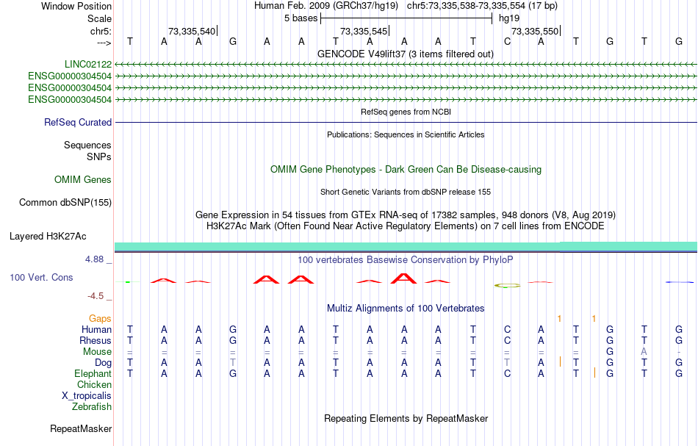Select the Rhesus species row label

pyautogui.click(x=96, y=341)
